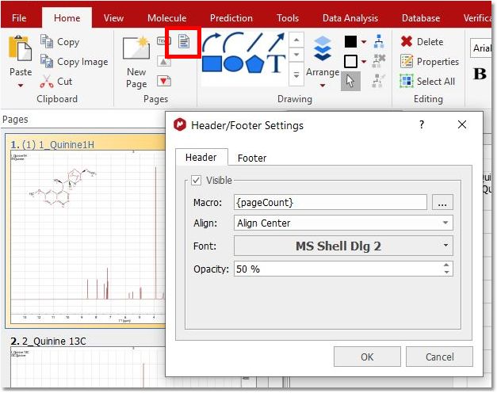Click the Macro input field
The image size is (497, 393).
pyautogui.click(x=331, y=202)
